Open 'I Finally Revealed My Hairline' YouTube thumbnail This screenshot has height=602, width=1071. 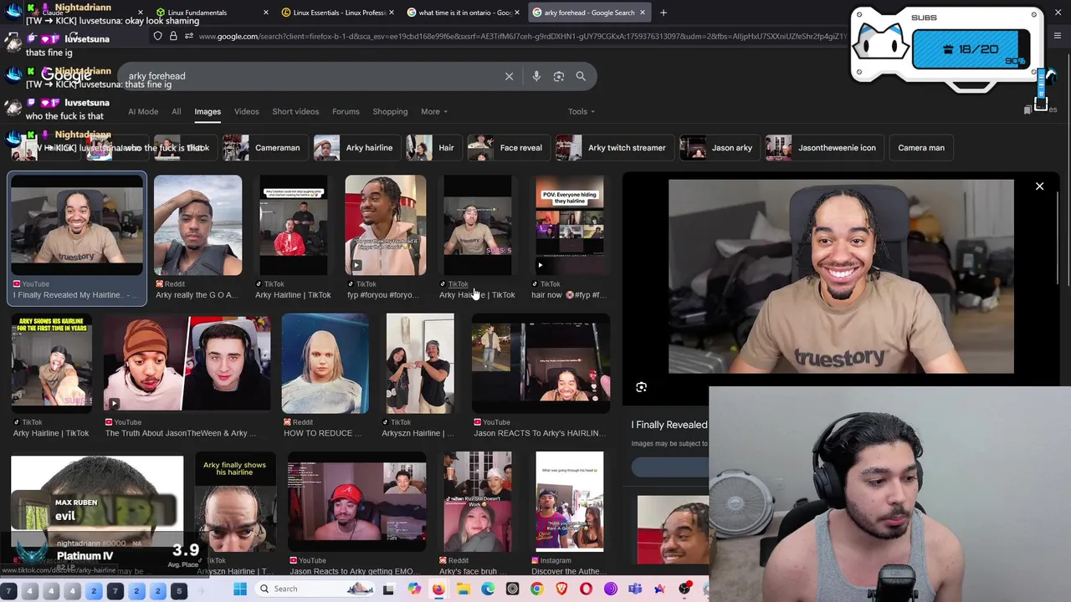(x=77, y=225)
